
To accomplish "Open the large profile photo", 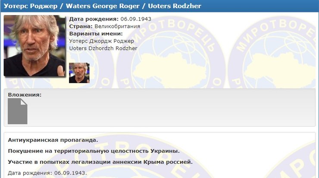I will point(34,46).
